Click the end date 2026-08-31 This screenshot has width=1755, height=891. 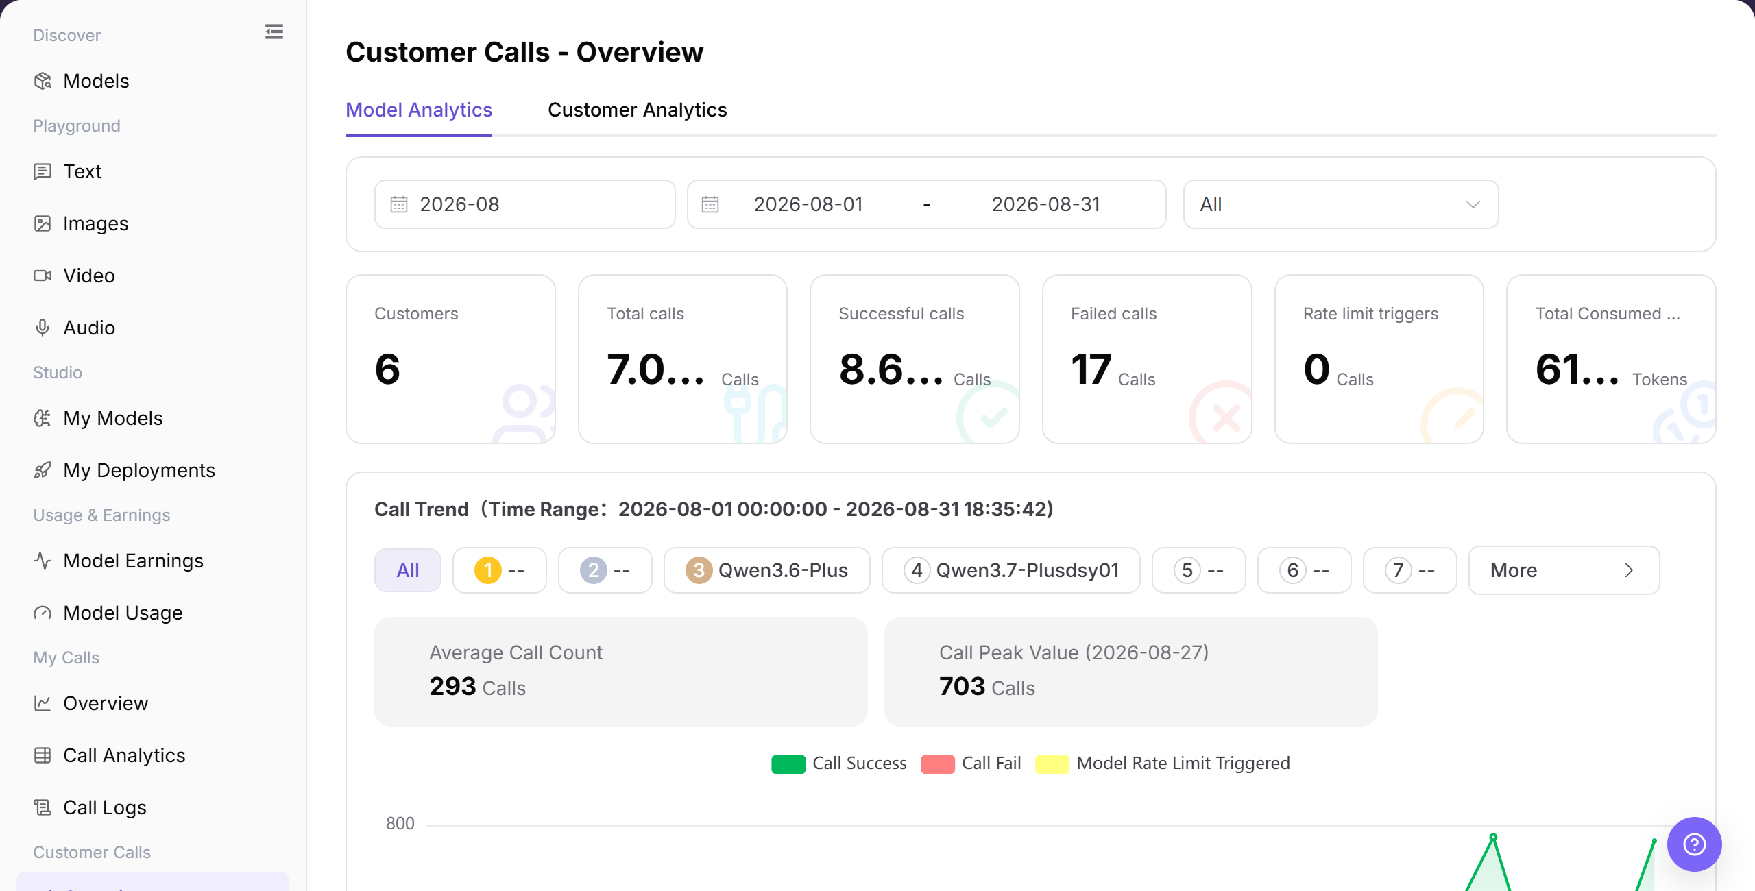(1046, 204)
